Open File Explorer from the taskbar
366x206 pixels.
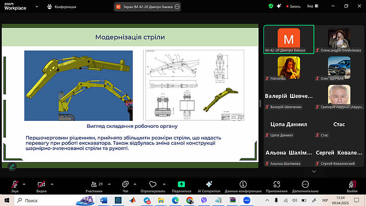(x=161, y=201)
